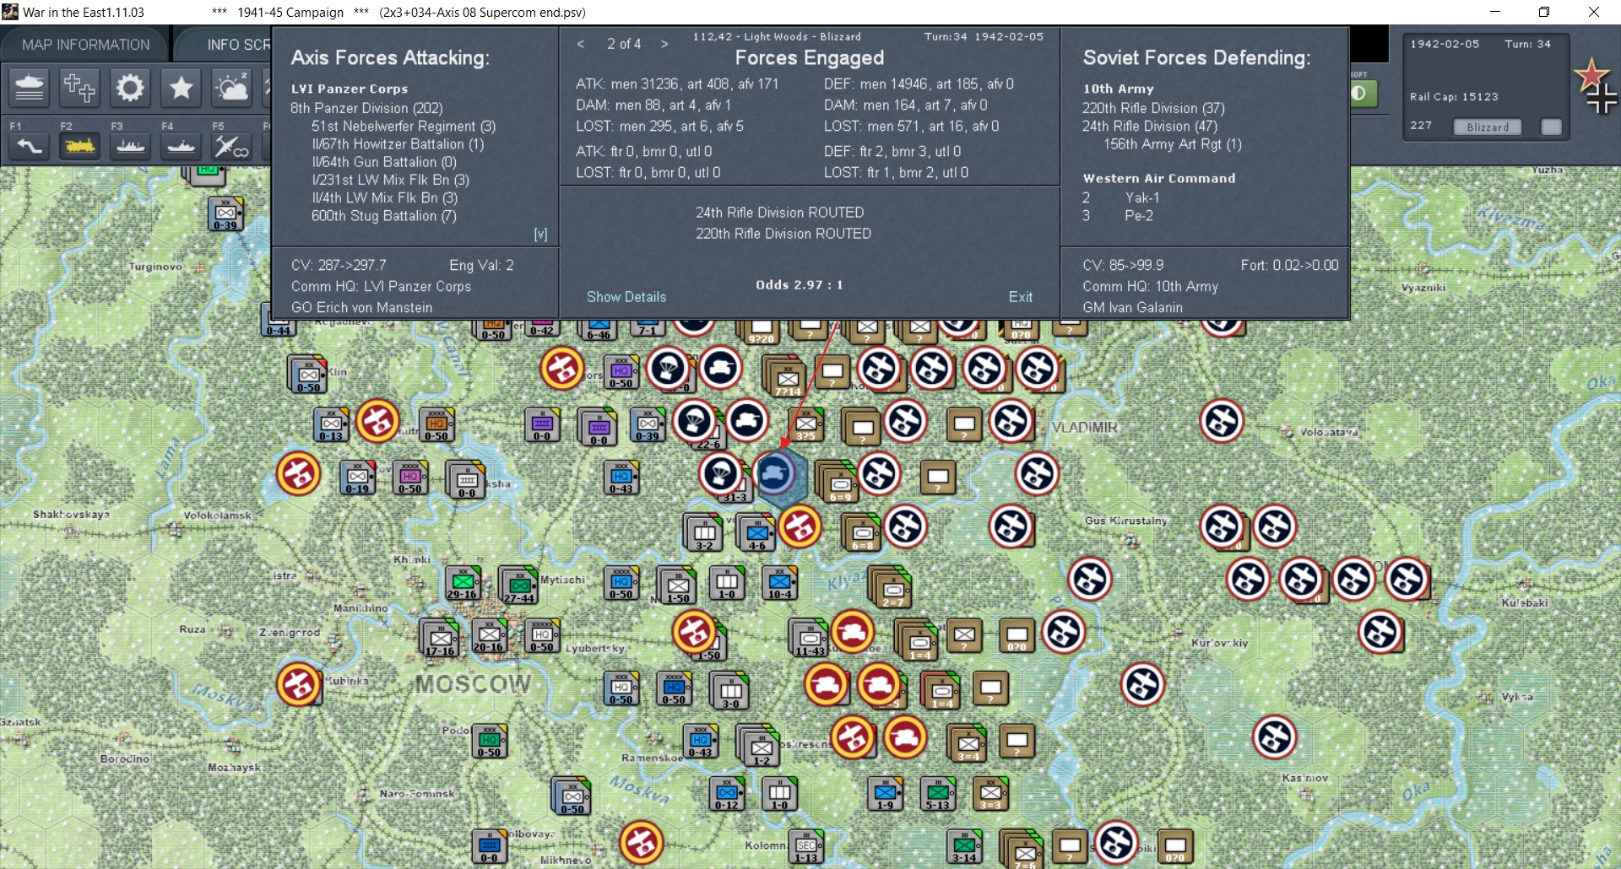
Task: Click GO Erich von Manstein text
Action: point(361,308)
